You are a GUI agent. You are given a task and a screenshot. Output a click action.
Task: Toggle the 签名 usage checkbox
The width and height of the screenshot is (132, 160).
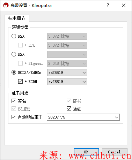tap(14, 101)
